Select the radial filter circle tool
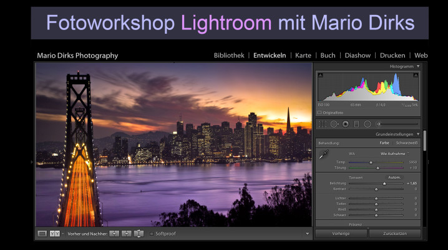Viewport: 448px width, 250px height. tap(368, 124)
